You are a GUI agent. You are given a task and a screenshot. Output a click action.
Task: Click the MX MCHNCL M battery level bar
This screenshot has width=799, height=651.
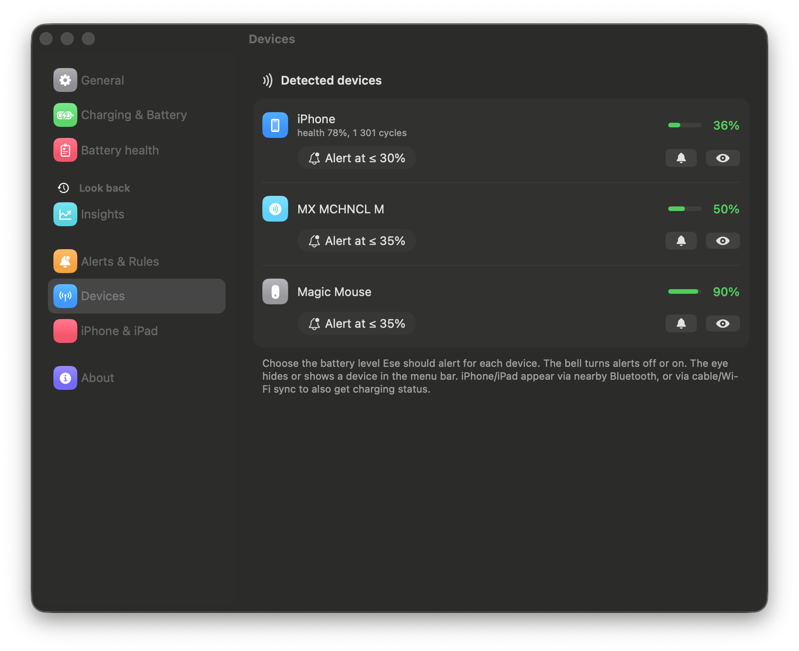click(x=685, y=209)
